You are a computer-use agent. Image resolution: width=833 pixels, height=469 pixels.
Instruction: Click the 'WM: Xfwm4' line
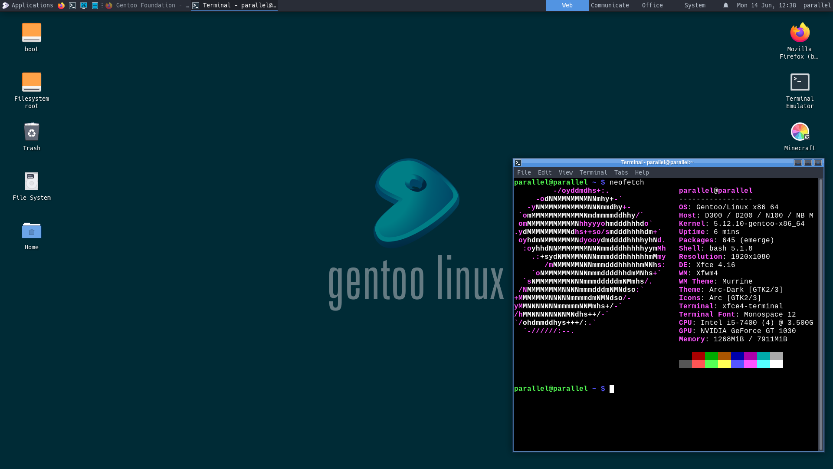(698, 274)
